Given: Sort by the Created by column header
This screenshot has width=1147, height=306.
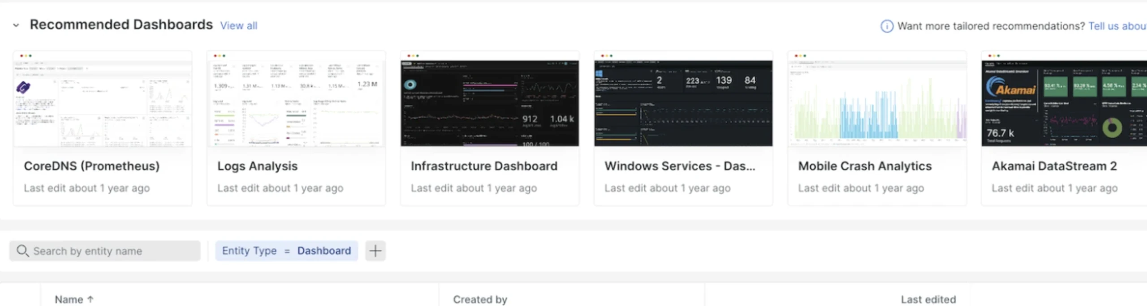Looking at the screenshot, I should point(480,299).
